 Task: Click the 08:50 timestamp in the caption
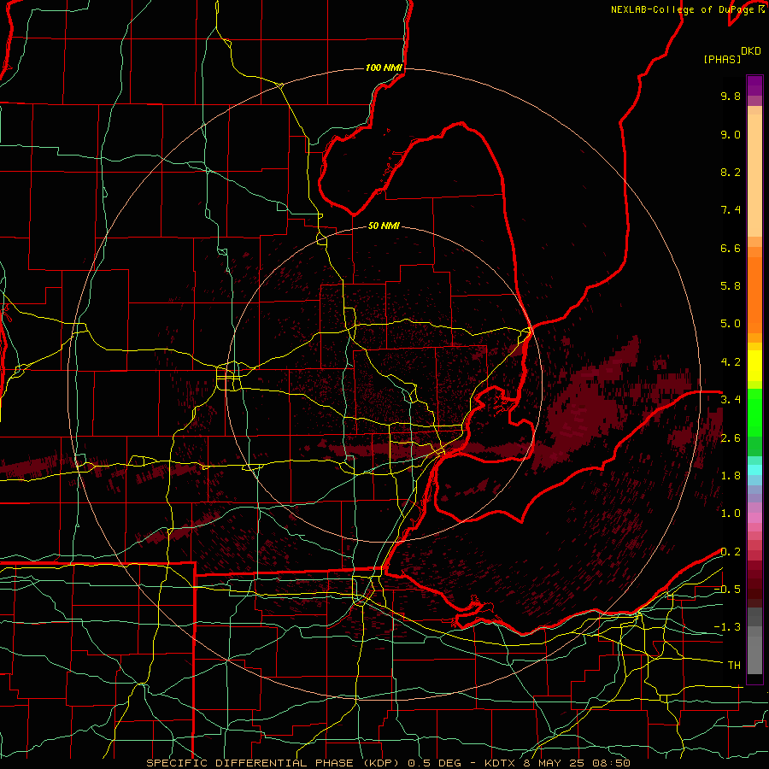tap(613, 763)
